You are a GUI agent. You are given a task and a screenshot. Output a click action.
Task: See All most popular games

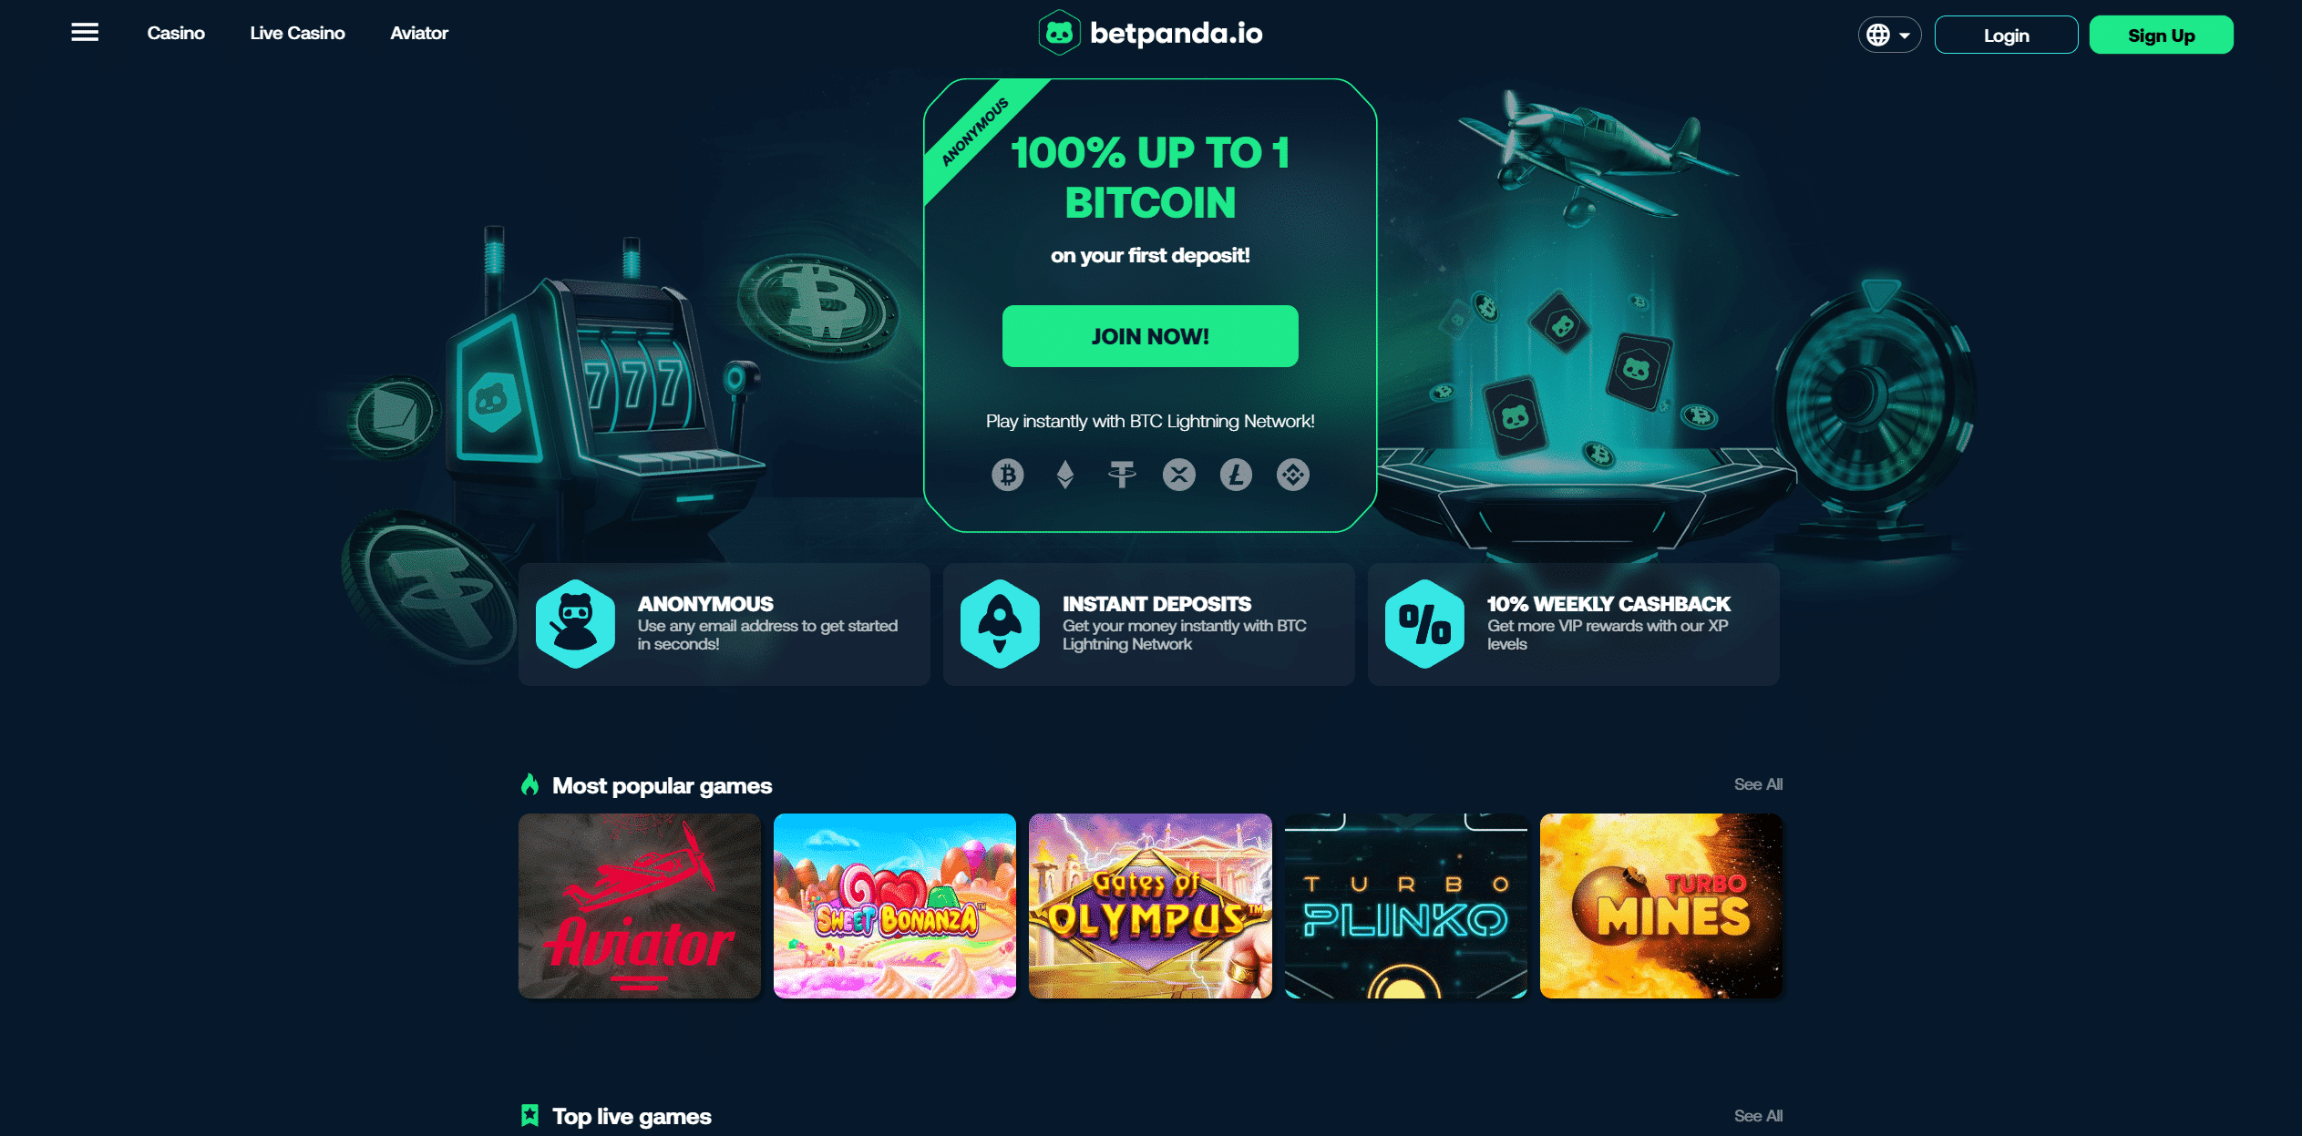pos(1758,784)
